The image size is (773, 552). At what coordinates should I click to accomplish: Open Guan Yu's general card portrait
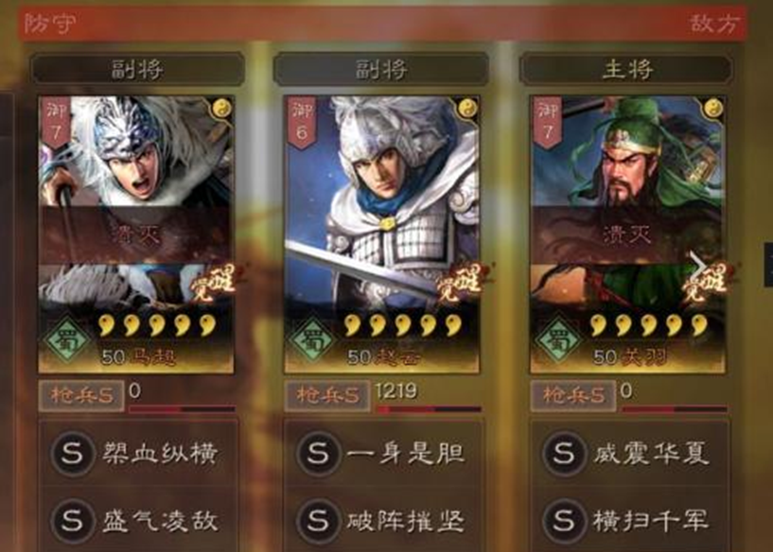pyautogui.click(x=627, y=234)
